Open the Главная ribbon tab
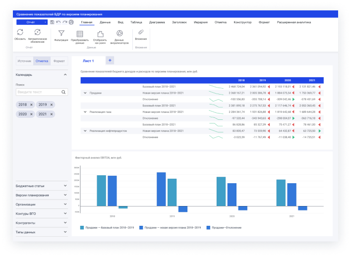This screenshot has height=257, width=351. (87, 22)
